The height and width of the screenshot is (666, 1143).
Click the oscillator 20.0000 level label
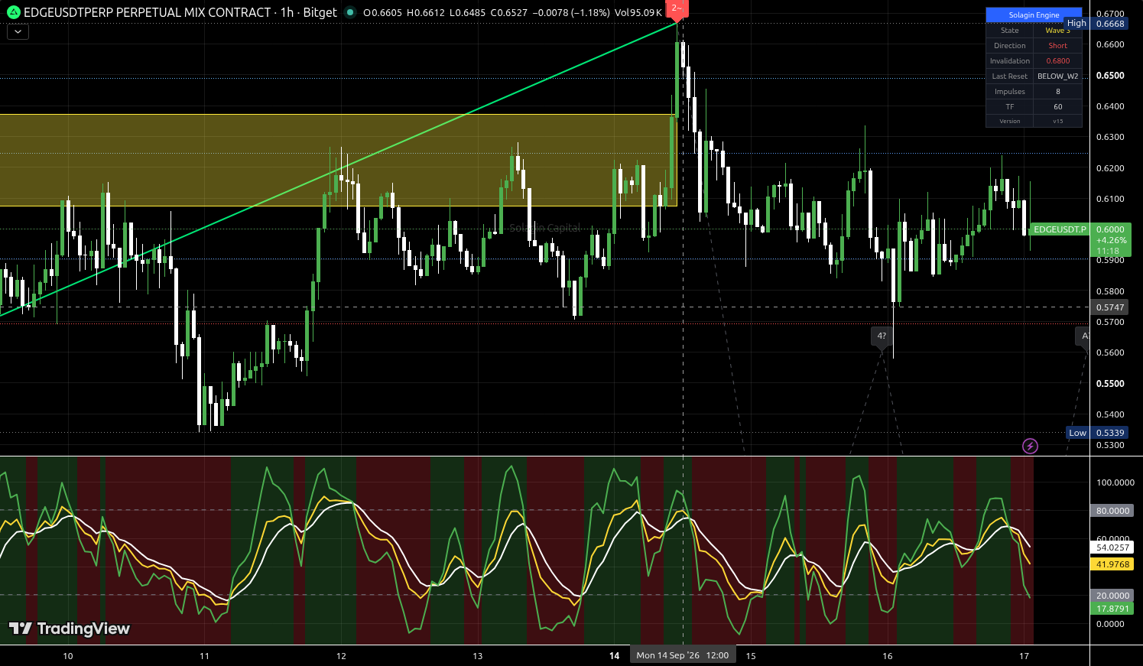[x=1112, y=596]
